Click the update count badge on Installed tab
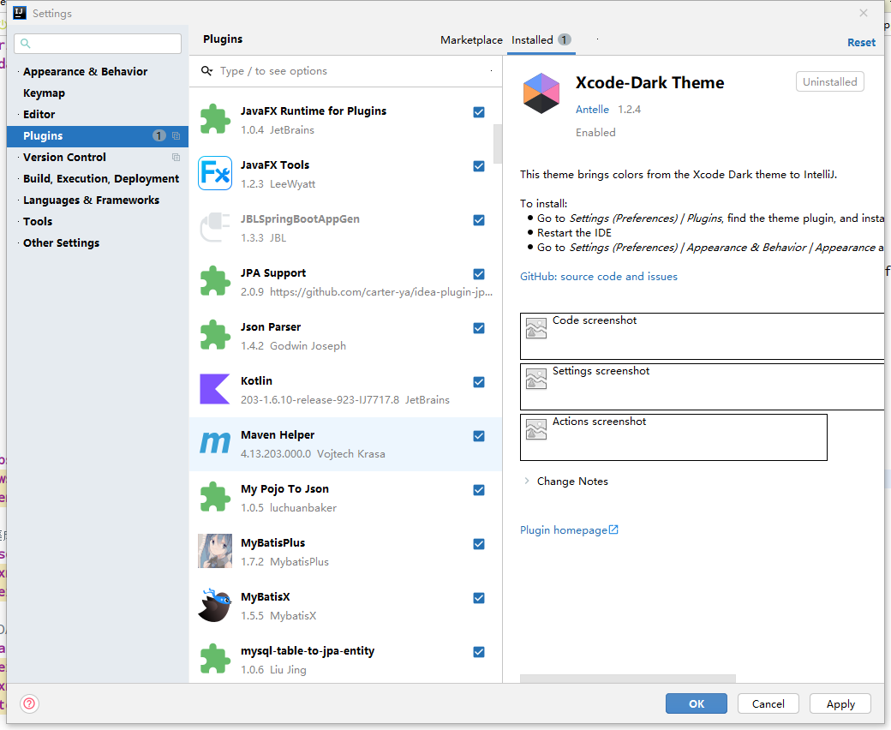Viewport: 891px width, 730px height. tap(564, 39)
